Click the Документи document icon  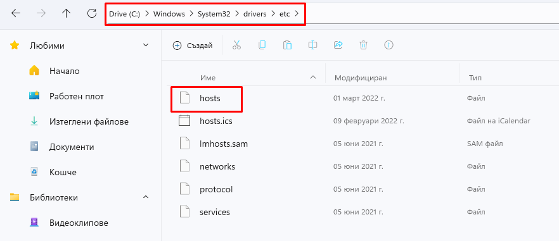tap(34, 147)
